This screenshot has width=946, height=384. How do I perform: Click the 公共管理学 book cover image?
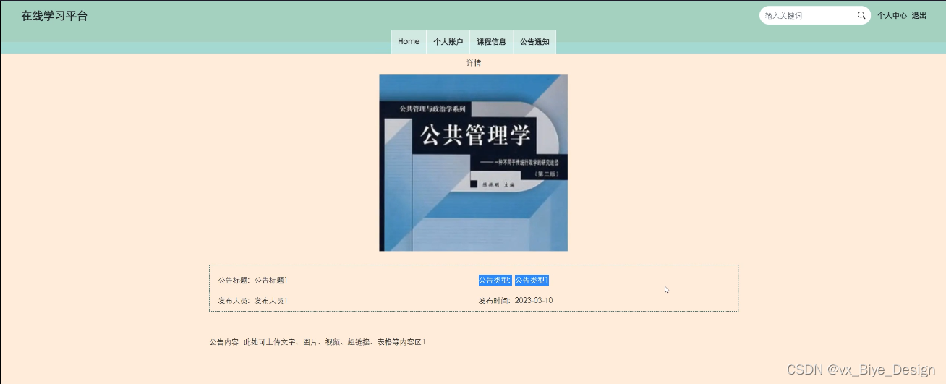pos(473,163)
